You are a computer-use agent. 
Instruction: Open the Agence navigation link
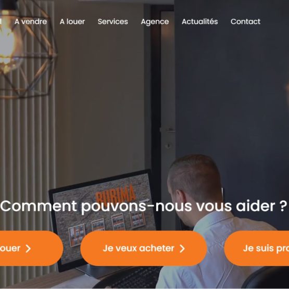pos(155,22)
